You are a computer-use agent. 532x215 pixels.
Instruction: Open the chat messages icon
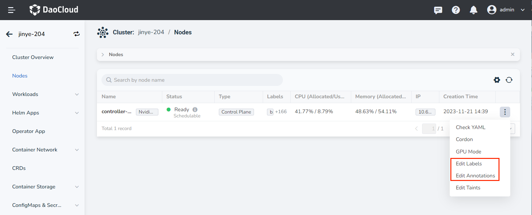point(438,10)
